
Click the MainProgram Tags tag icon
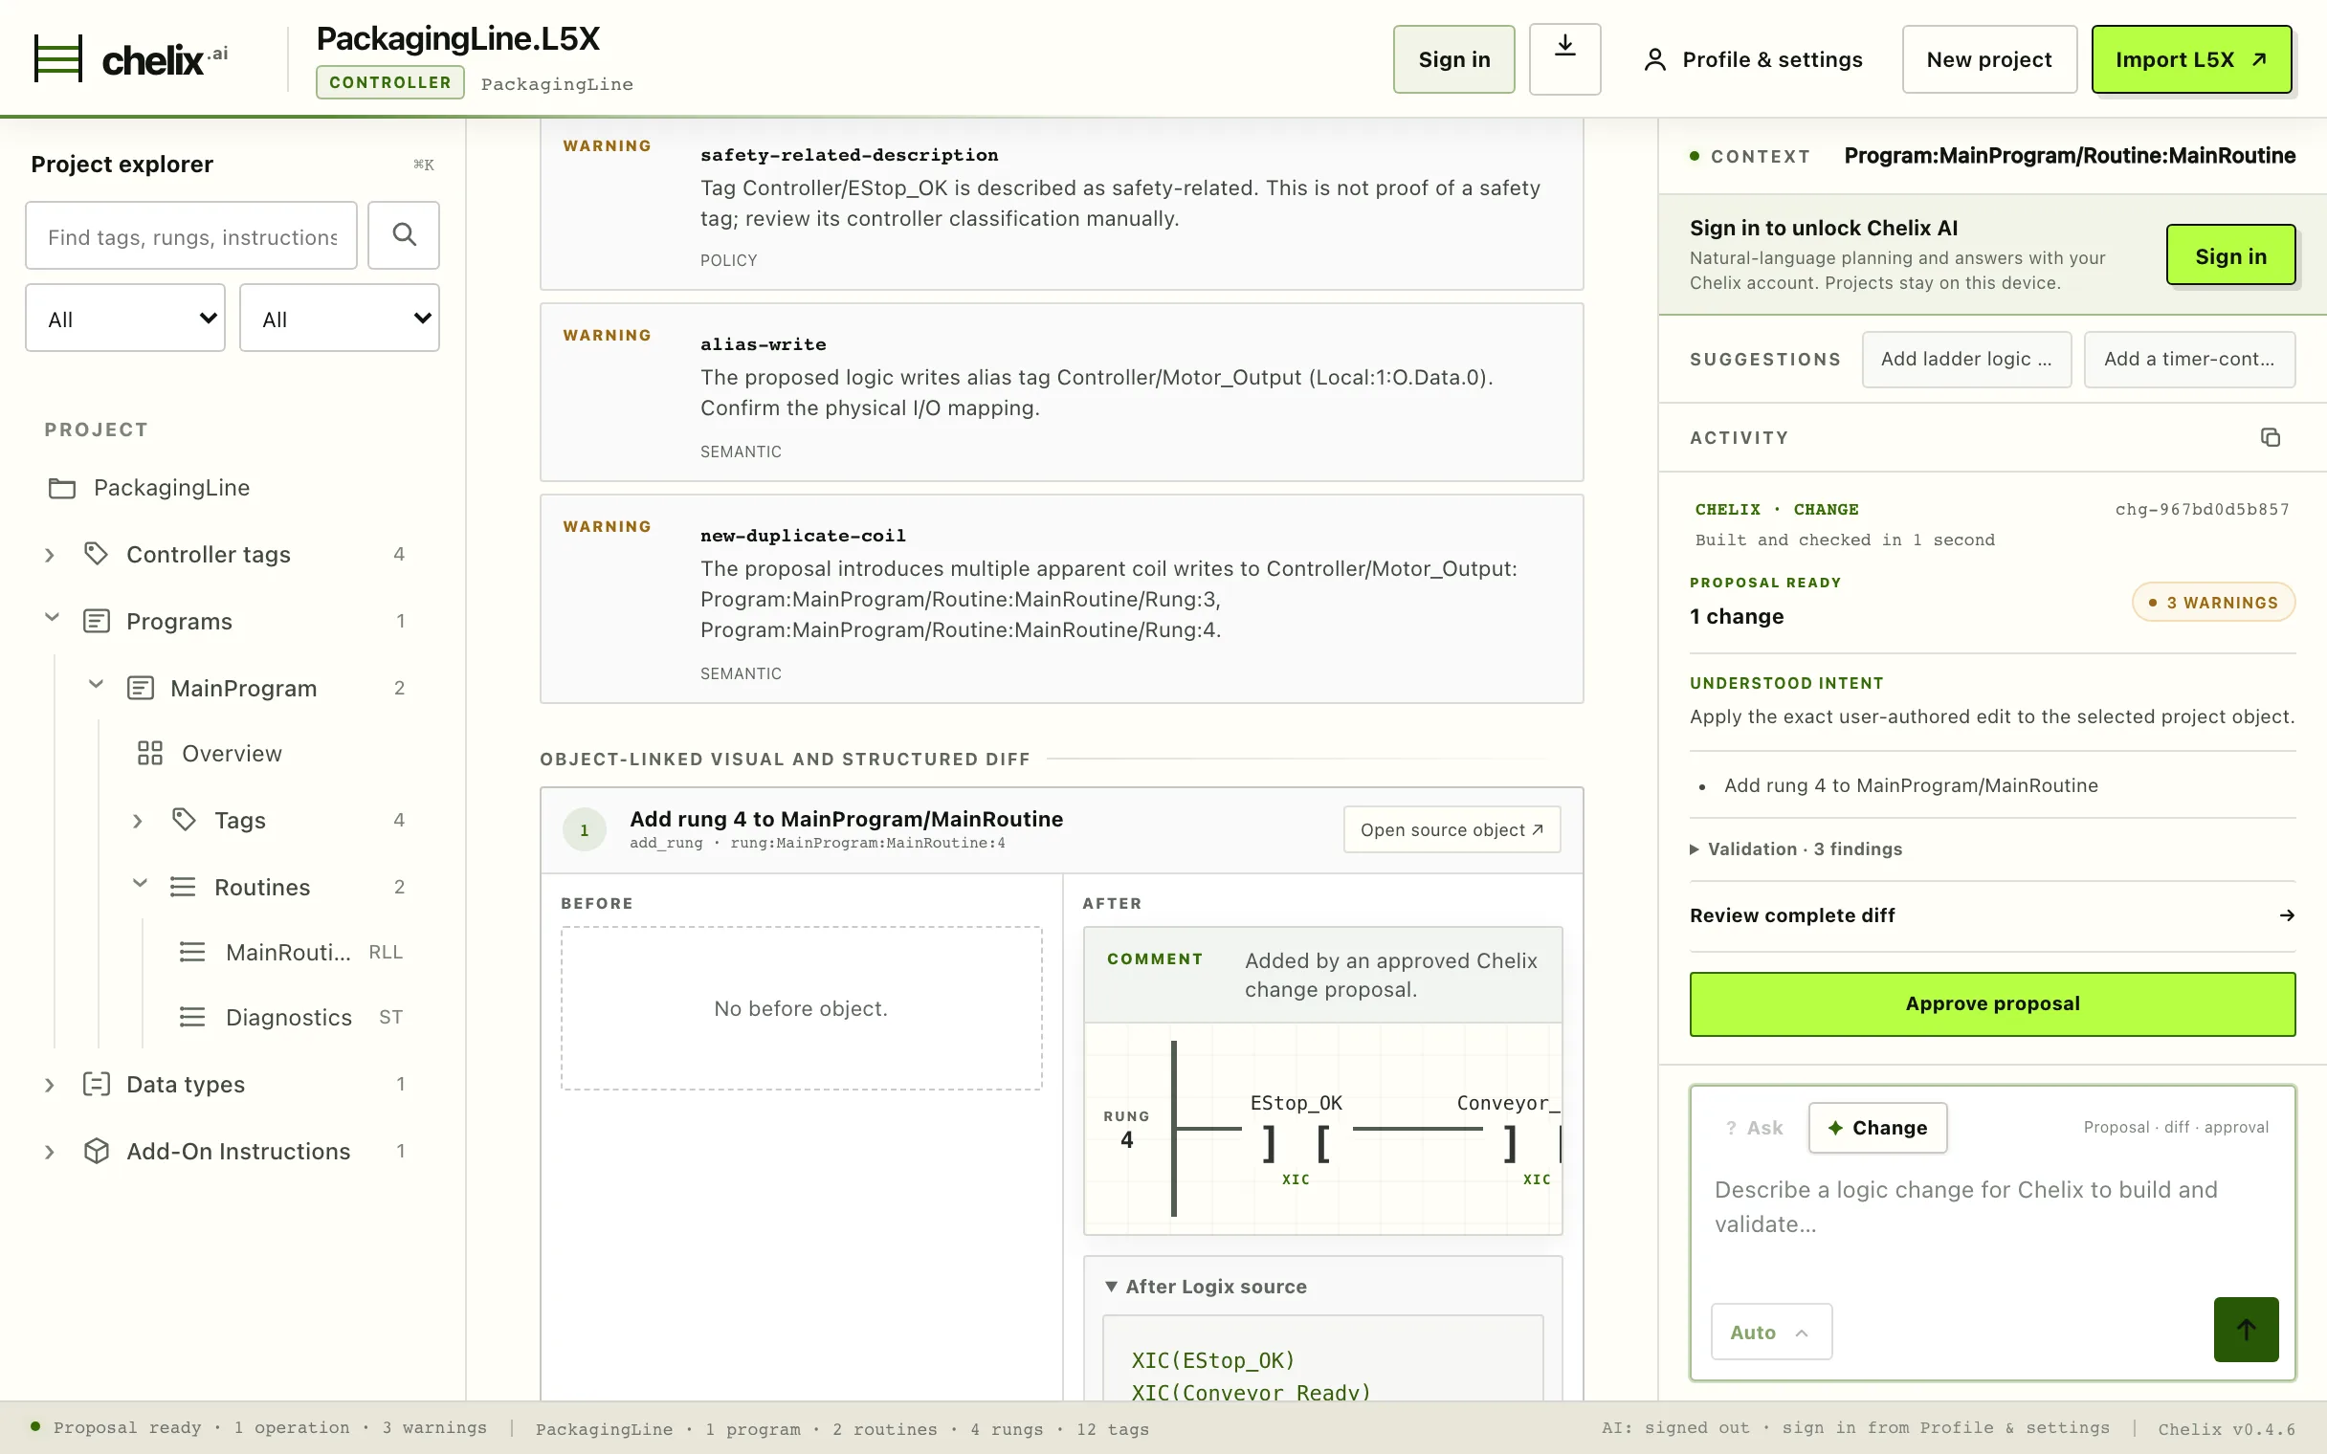coord(184,820)
